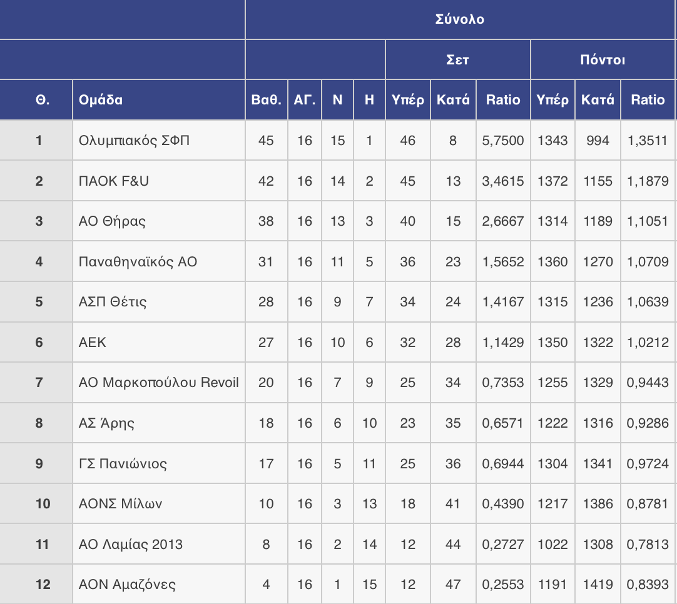
Task: Click Ολυμπιακός points value 45
Action: pyautogui.click(x=266, y=141)
